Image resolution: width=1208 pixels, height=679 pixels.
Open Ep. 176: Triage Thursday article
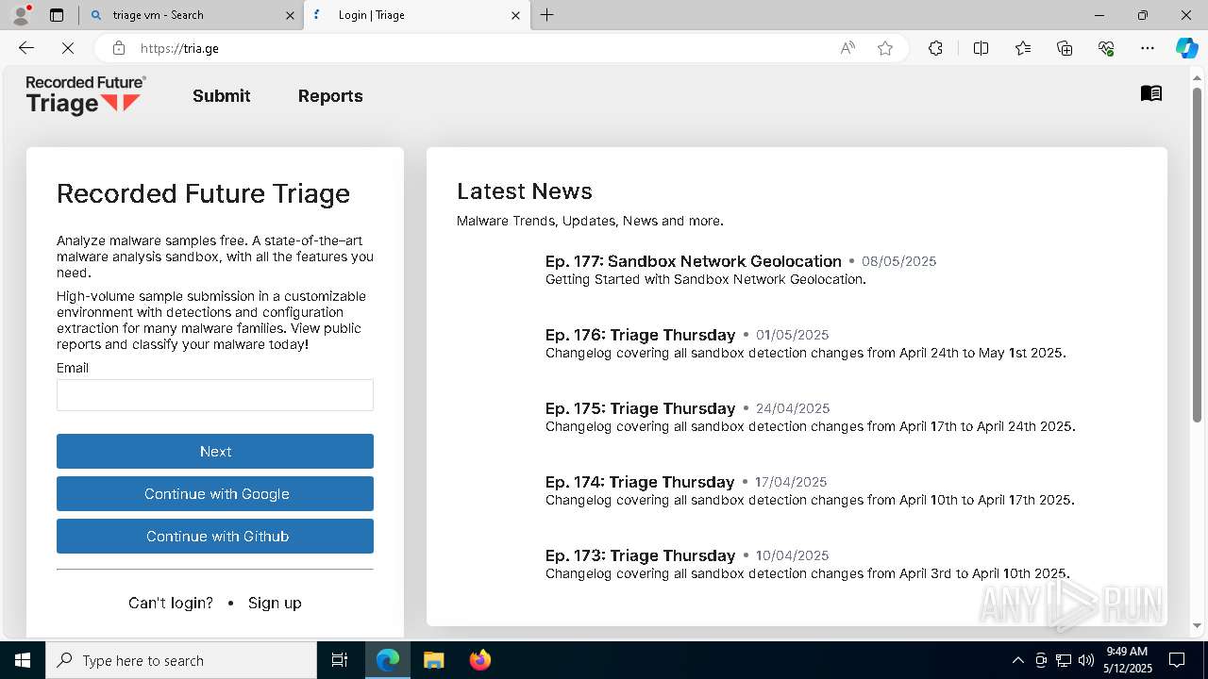(640, 335)
